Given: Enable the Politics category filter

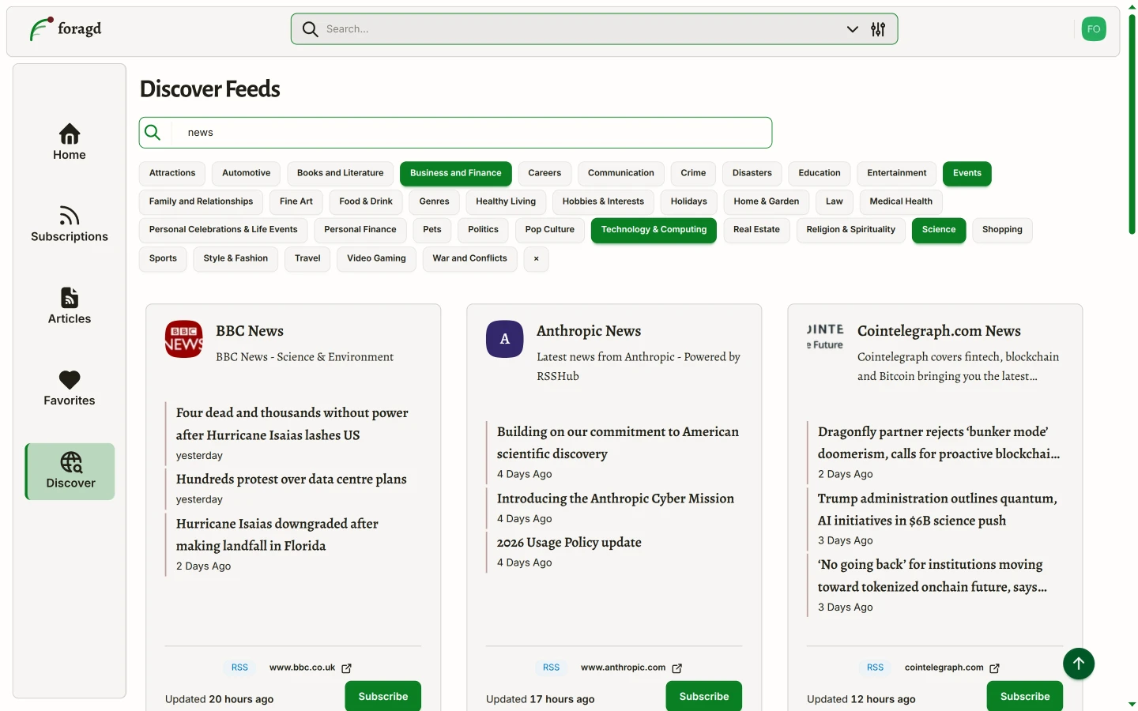Looking at the screenshot, I should point(484,230).
